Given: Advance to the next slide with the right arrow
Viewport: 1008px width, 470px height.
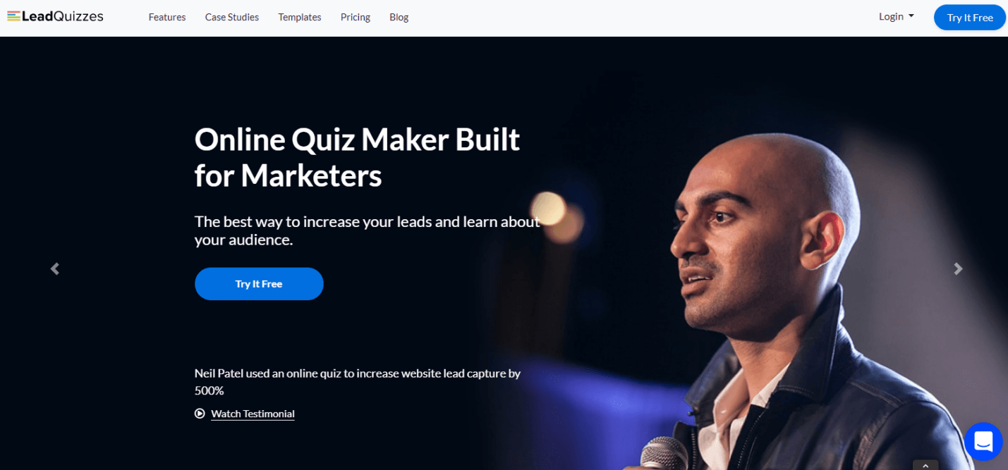Looking at the screenshot, I should [x=958, y=268].
